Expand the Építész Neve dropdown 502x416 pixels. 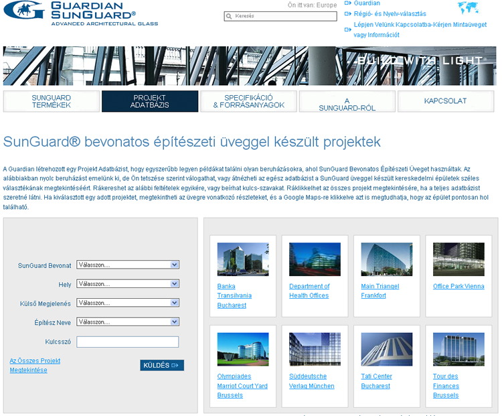[x=128, y=322]
